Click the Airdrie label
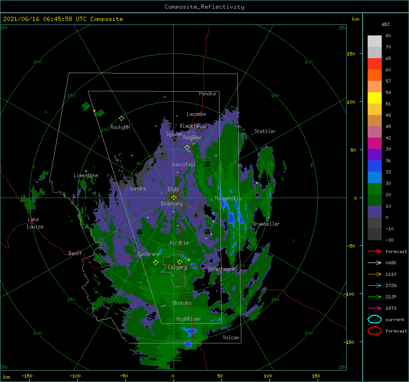The width and height of the screenshot is (409, 382). tap(179, 243)
